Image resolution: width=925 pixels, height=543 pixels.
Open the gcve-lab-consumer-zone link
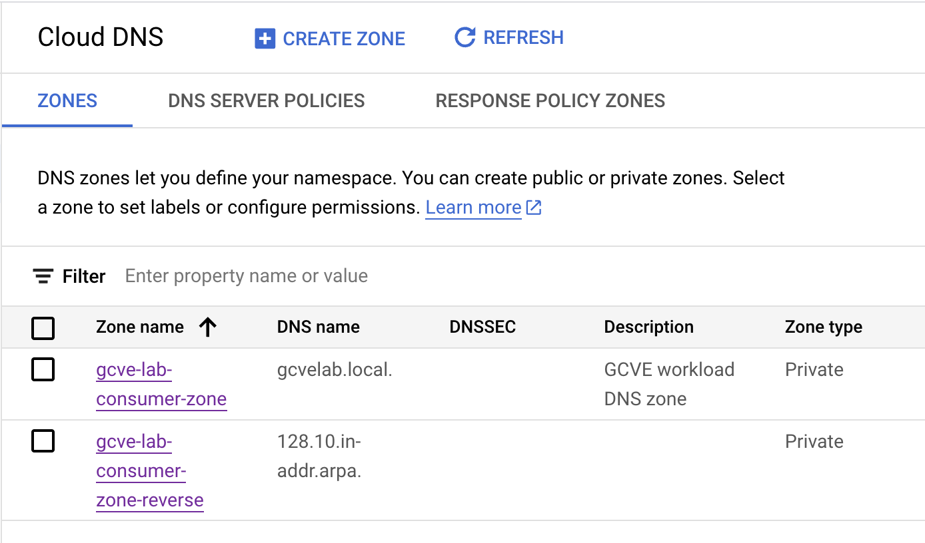pos(161,384)
